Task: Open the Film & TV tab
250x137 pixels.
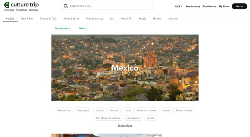Action: tap(126, 19)
